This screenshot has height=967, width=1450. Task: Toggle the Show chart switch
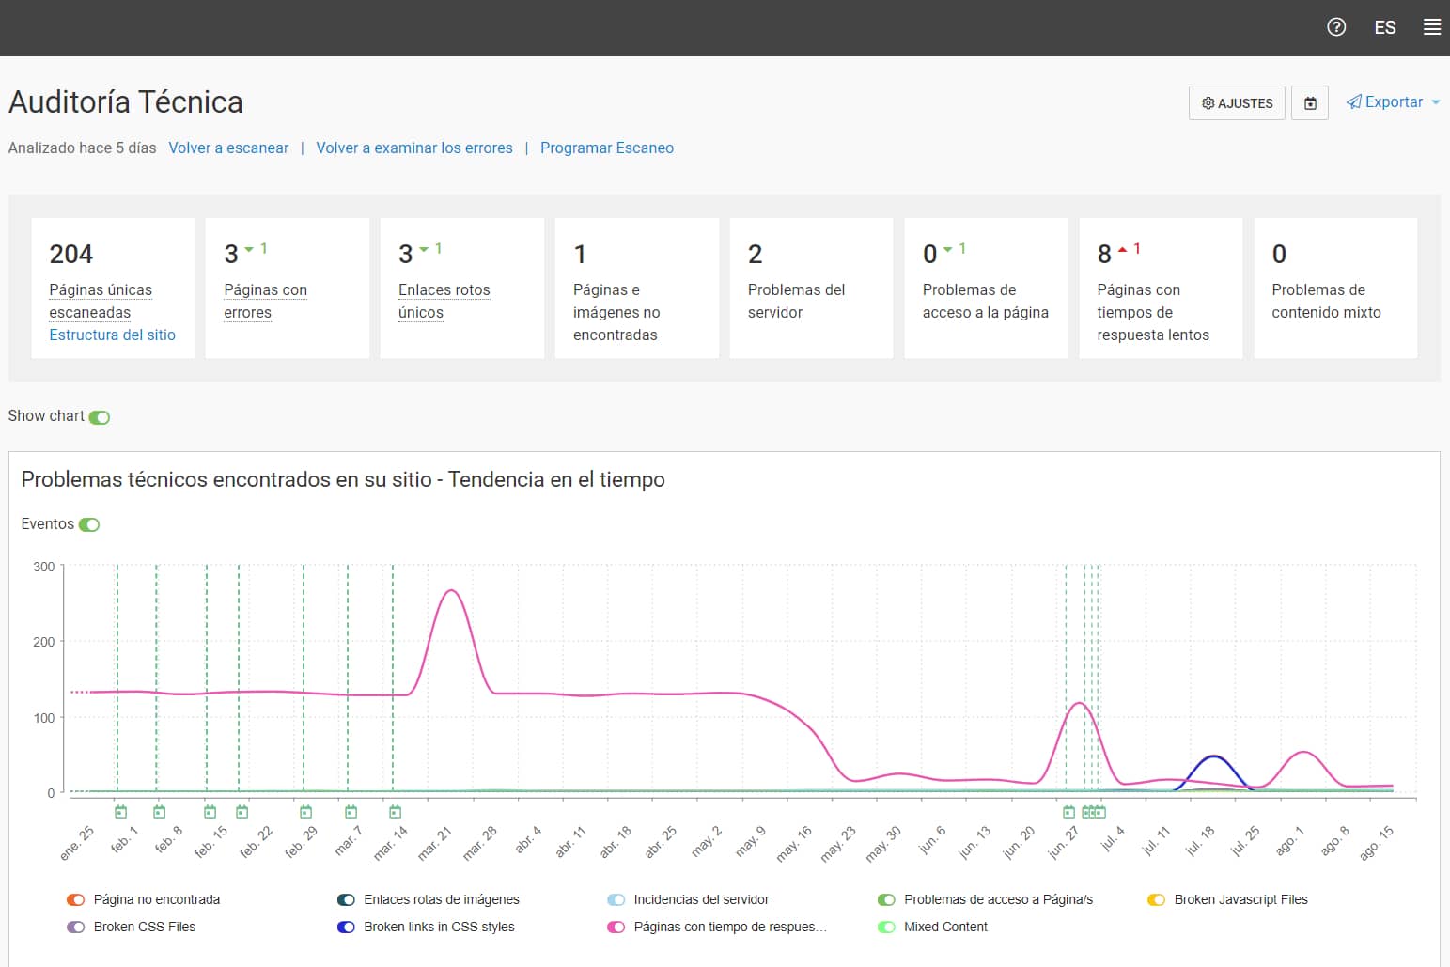pos(100,417)
